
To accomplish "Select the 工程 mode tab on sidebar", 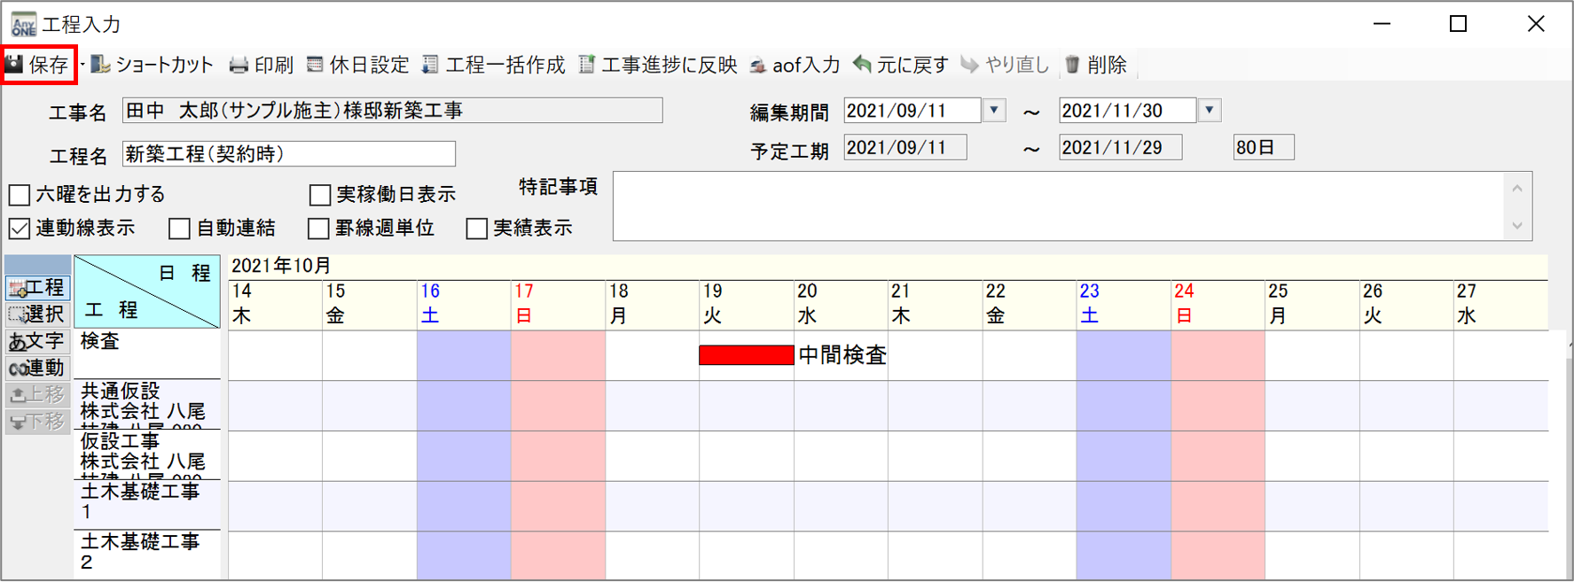I will pos(37,288).
